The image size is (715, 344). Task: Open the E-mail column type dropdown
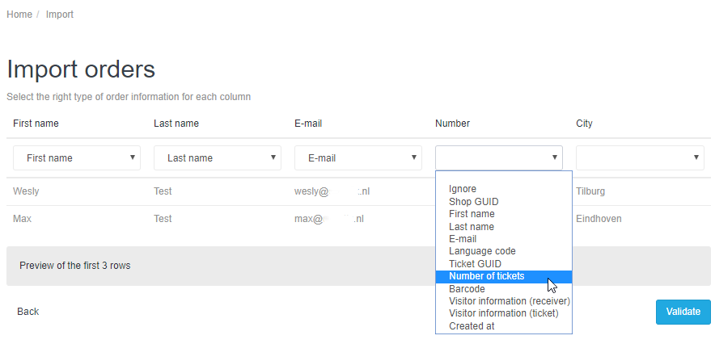[x=358, y=158]
